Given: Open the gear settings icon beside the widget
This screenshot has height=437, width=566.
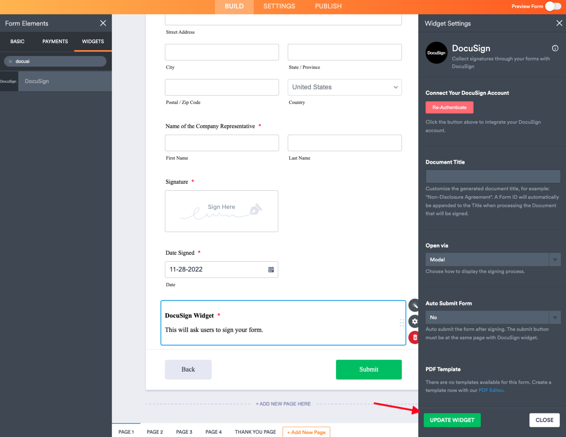Looking at the screenshot, I should click(414, 321).
